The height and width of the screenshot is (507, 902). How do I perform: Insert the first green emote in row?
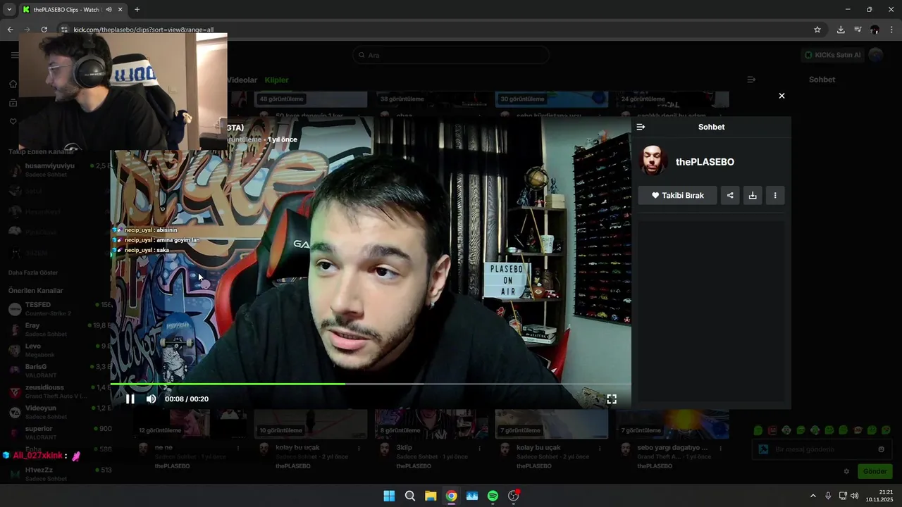[x=758, y=430]
